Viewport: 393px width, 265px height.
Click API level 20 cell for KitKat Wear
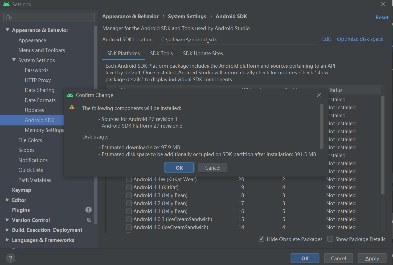pyautogui.click(x=241, y=179)
